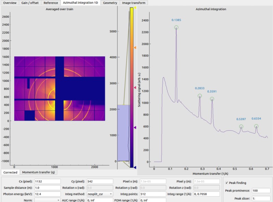Click the colorbar gradient strip

click(x=132, y=87)
